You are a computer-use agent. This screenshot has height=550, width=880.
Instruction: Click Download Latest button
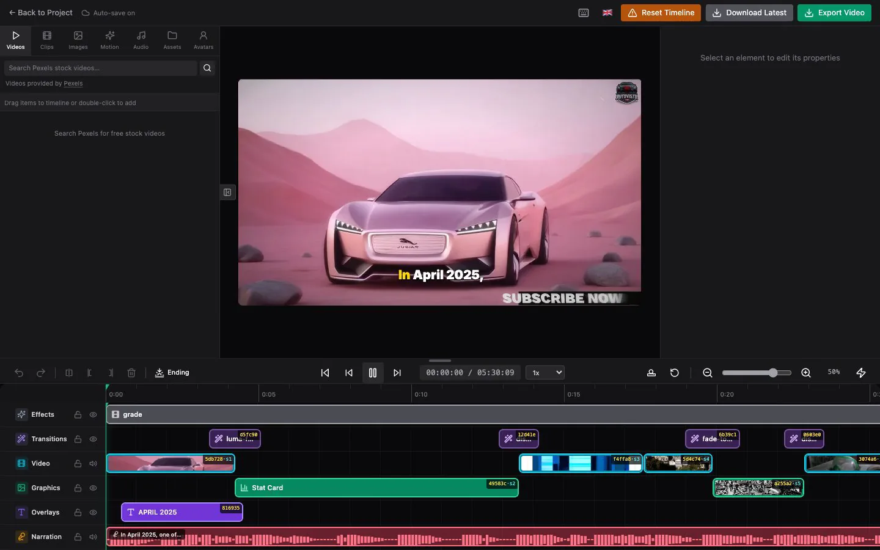pos(749,13)
